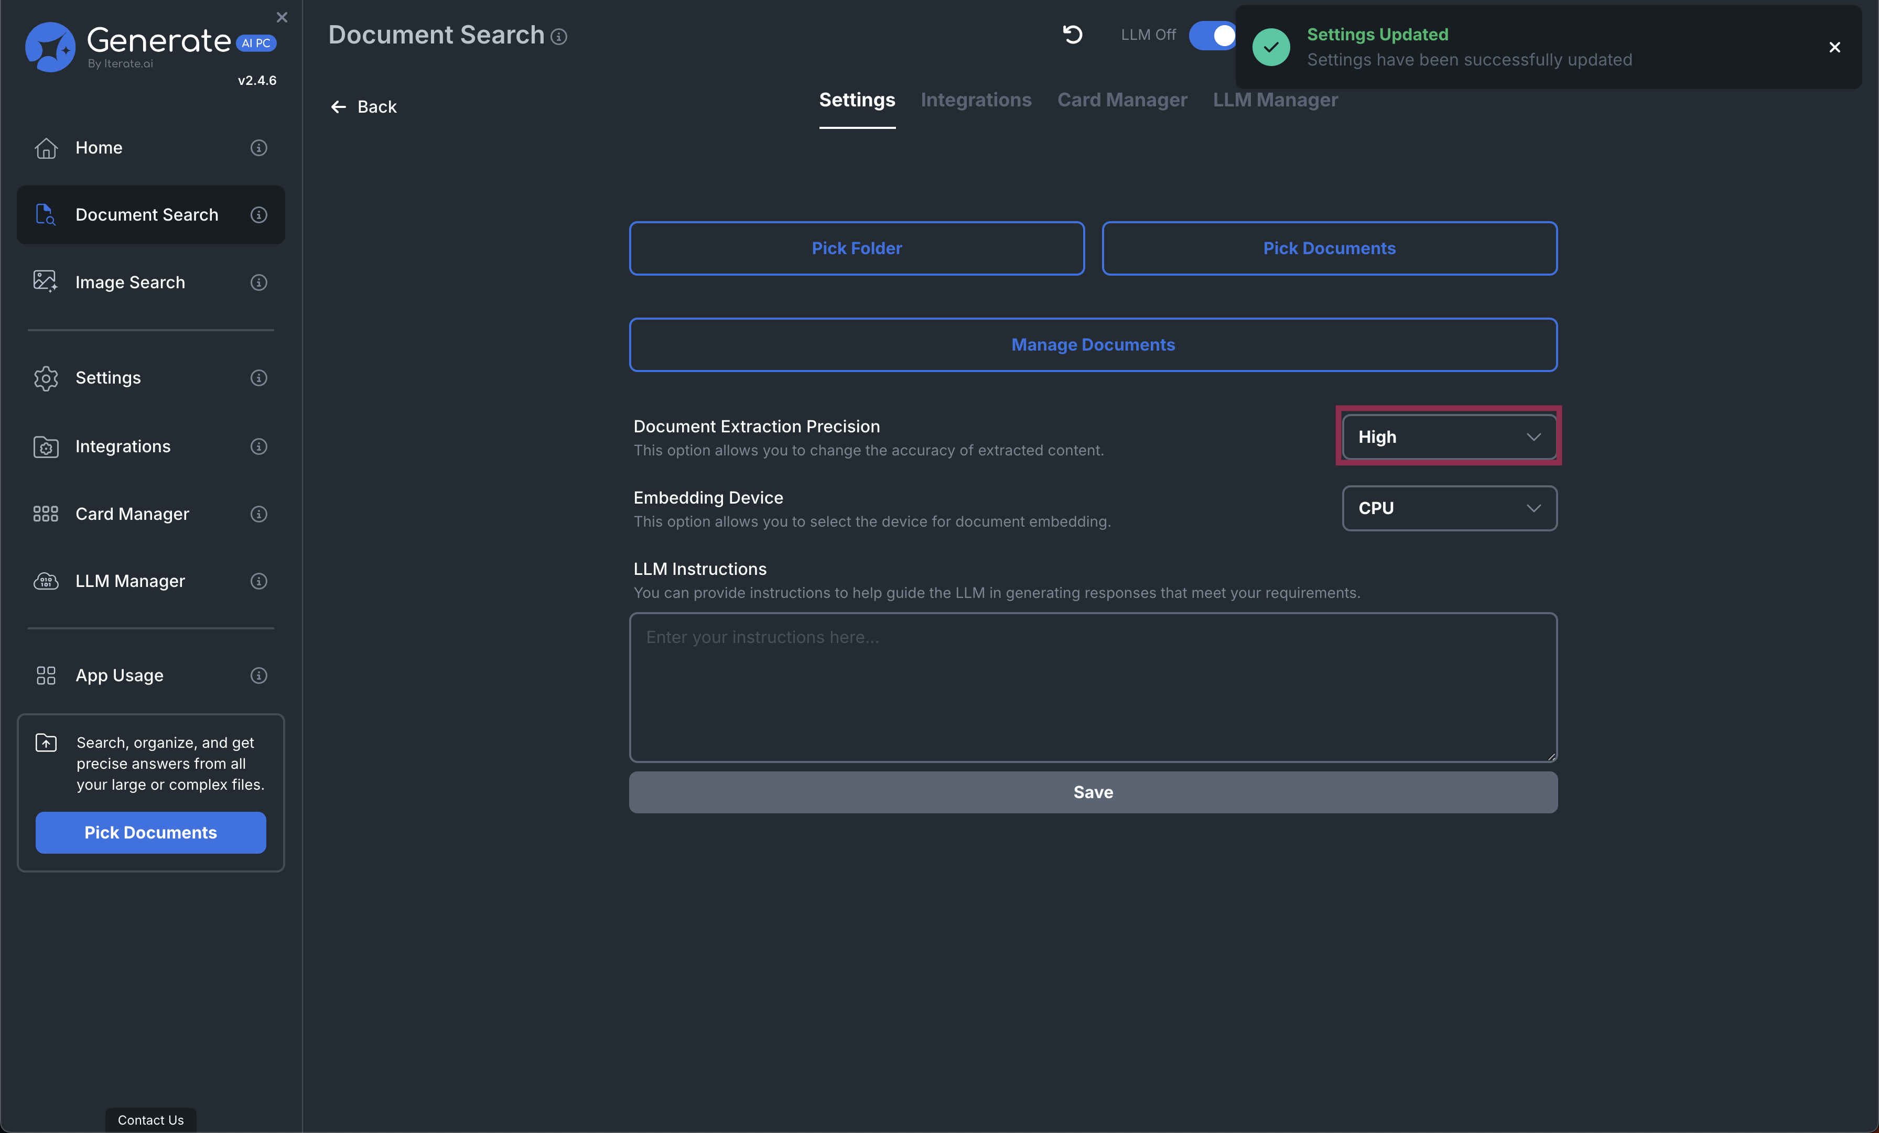This screenshot has height=1133, width=1879.
Task: Click the v2.4.6 version text
Action: click(x=257, y=81)
